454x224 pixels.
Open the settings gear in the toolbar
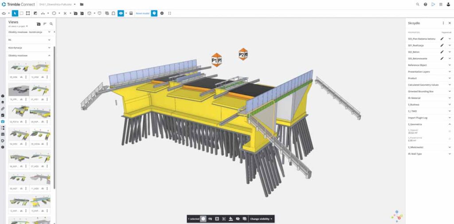[x=162, y=13]
